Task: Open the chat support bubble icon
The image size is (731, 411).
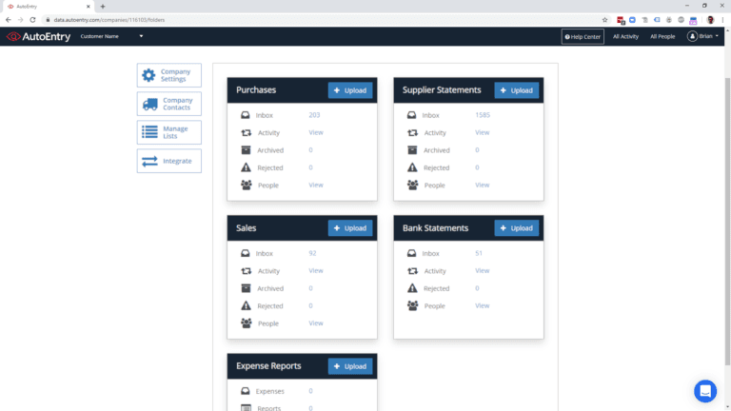Action: pyautogui.click(x=704, y=390)
